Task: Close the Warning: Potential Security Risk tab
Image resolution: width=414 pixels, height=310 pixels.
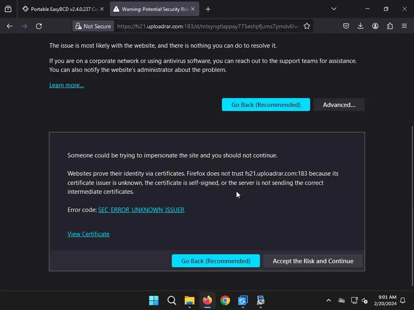Action: pos(193,9)
